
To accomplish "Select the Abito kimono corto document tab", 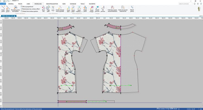I will coord(9,16).
